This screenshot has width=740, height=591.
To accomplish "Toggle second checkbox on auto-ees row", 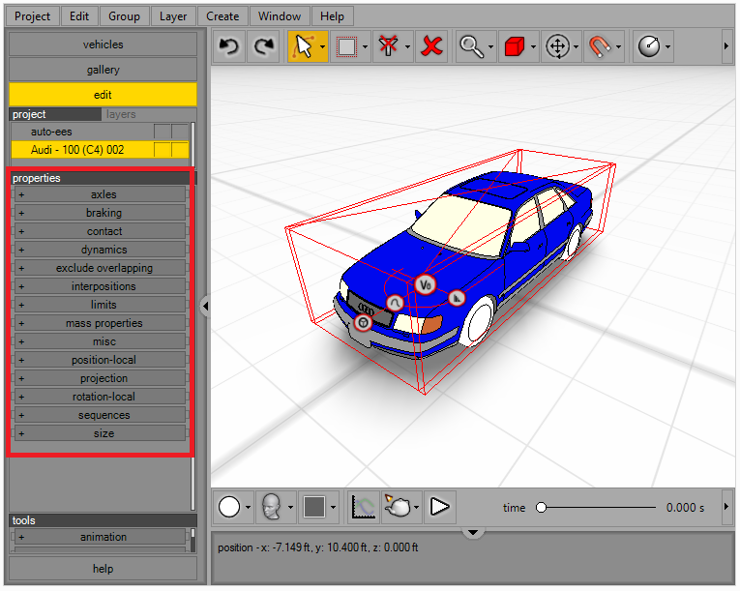I will (x=179, y=132).
